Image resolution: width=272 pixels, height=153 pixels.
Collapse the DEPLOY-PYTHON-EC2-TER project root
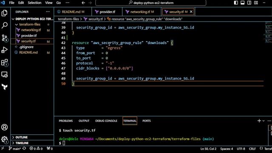coord(32,19)
